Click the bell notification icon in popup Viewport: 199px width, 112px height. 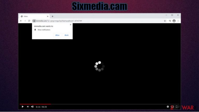[35, 30]
